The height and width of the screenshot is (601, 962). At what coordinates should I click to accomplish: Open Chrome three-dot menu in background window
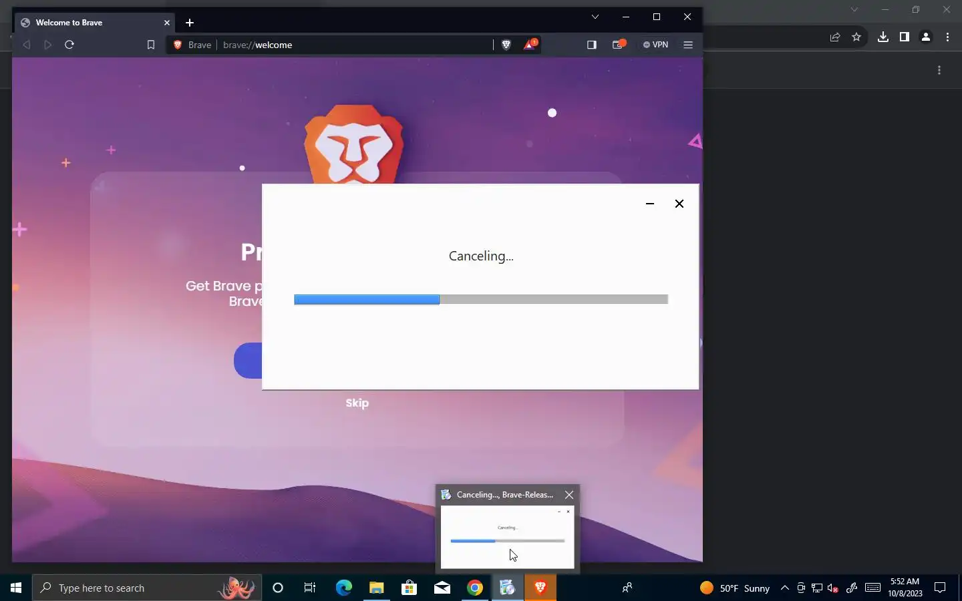coord(947,37)
